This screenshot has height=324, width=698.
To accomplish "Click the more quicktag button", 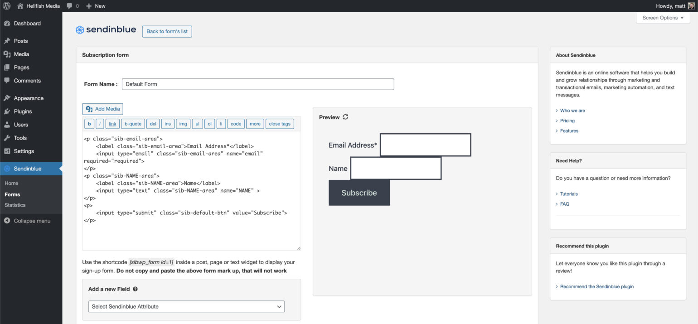I will (255, 124).
